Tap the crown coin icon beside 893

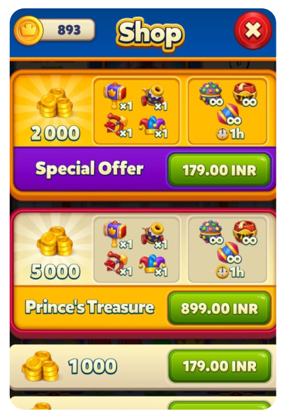click(29, 30)
